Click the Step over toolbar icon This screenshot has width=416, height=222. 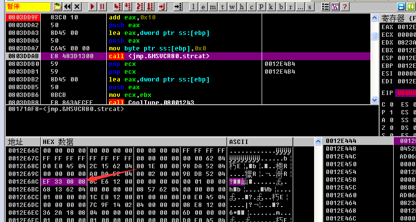[x=127, y=7]
